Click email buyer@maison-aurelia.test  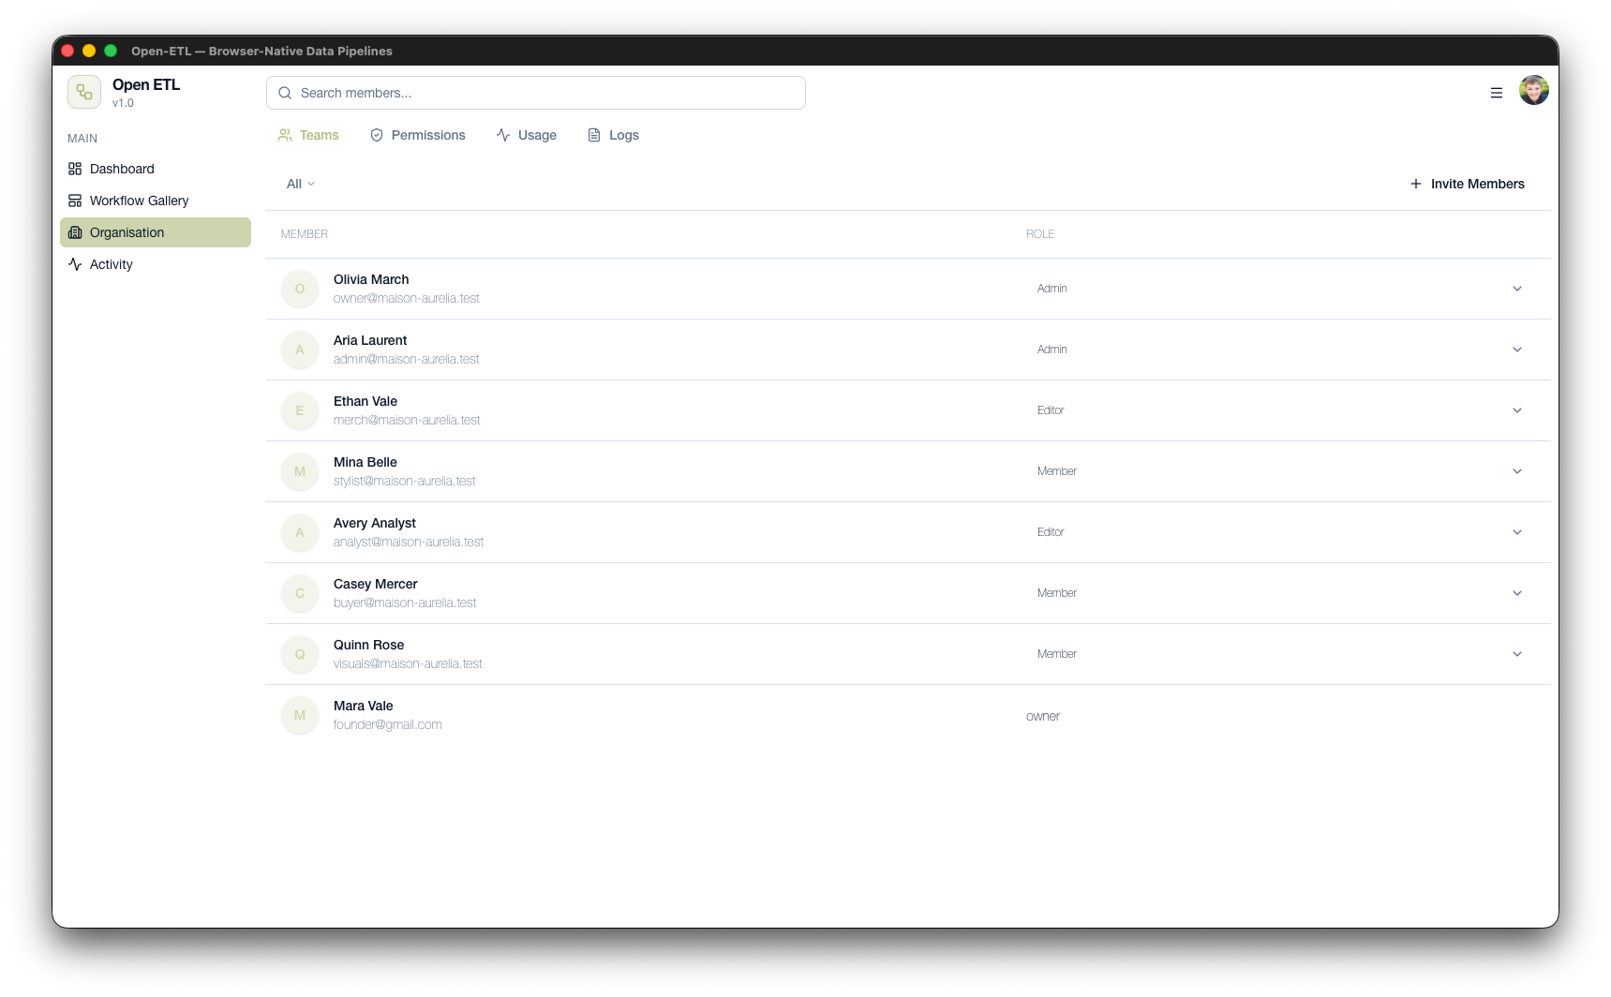pyautogui.click(x=405, y=603)
